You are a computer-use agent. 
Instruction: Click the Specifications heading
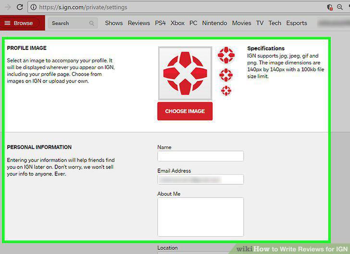click(266, 48)
